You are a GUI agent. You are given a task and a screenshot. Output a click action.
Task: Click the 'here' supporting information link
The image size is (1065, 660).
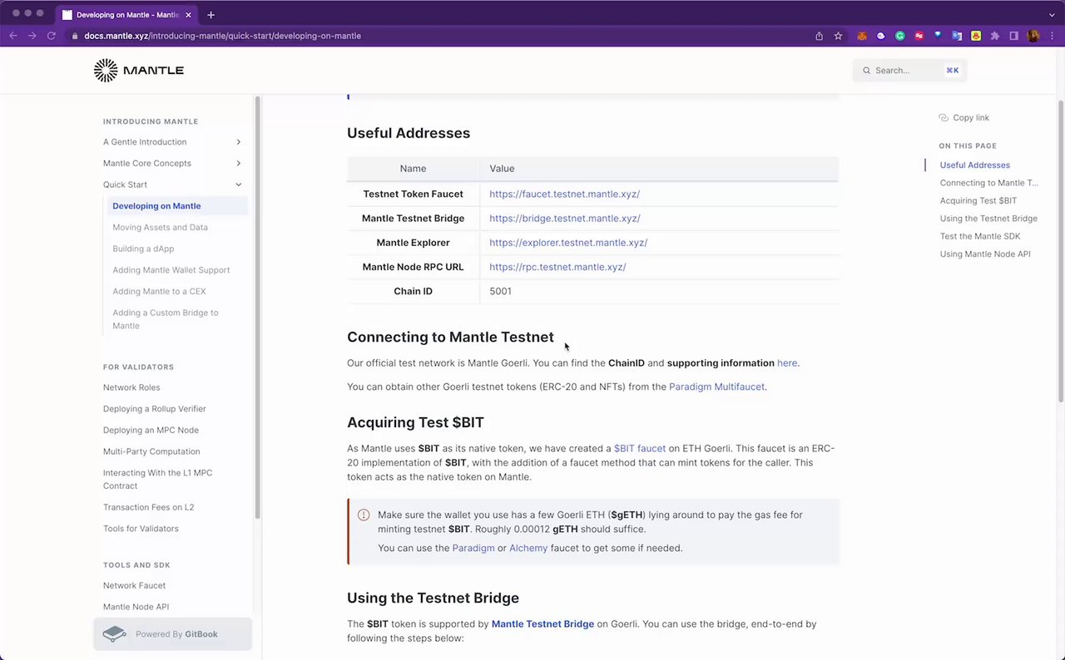tap(786, 363)
